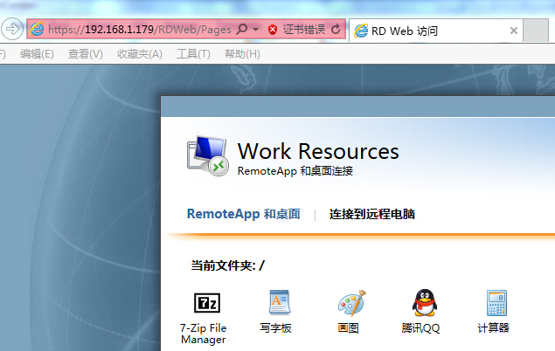Screen dimensions: 555x351
Task: Start the 画图 paint application
Action: [352, 303]
